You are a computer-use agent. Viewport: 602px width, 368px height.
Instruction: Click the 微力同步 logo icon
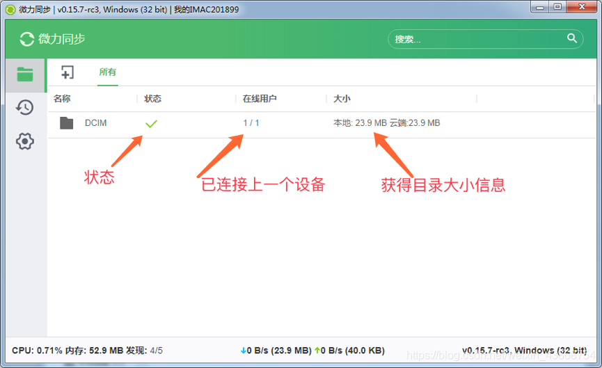point(27,39)
